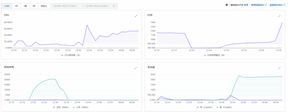The width and height of the screenshot is (288, 112).
Task: Toggle 内存使用情况 legend series
Action: coord(214,55)
